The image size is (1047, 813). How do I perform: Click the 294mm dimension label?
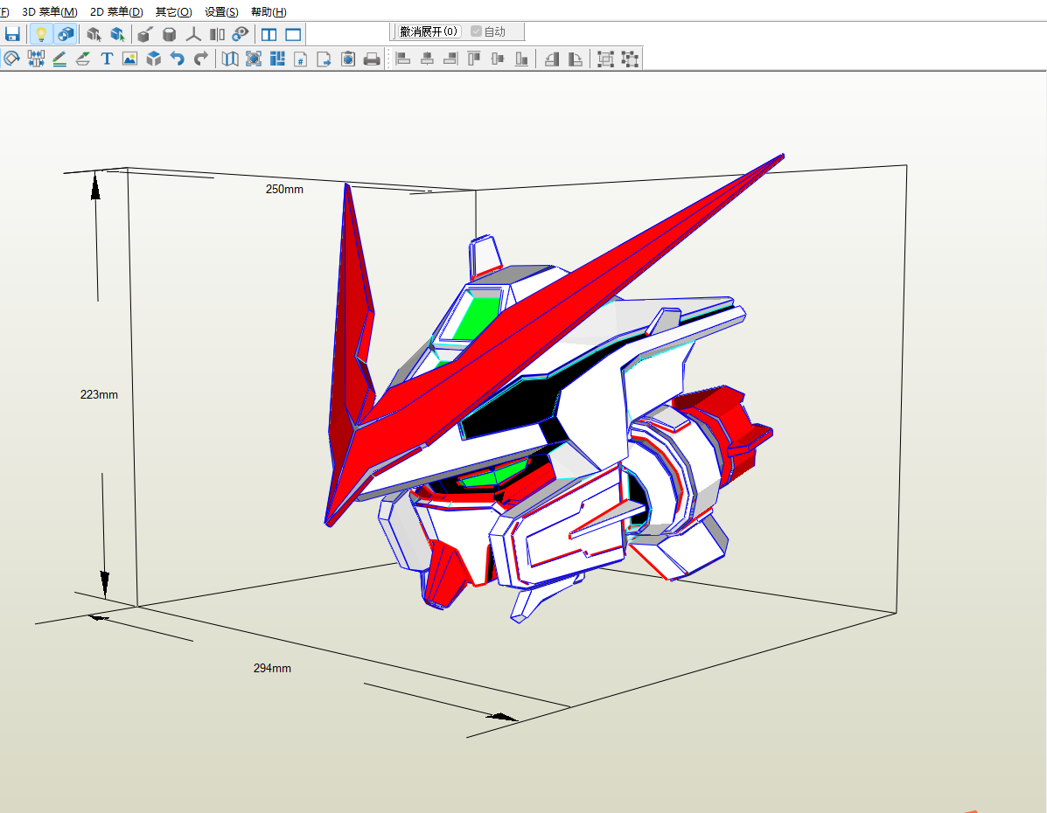pyautogui.click(x=272, y=668)
